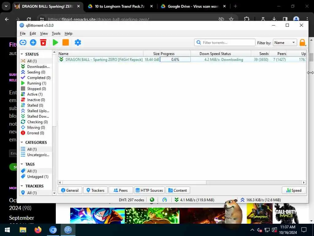
Task: Sort by the Seeds column header
Action: (260, 53)
